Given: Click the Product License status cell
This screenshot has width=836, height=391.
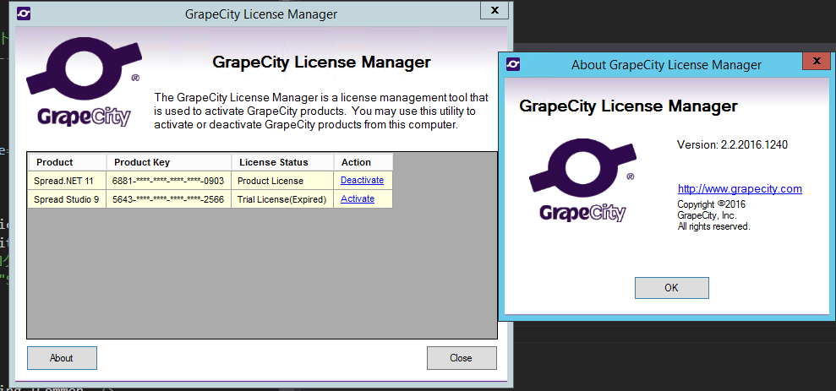Looking at the screenshot, I should (282, 181).
